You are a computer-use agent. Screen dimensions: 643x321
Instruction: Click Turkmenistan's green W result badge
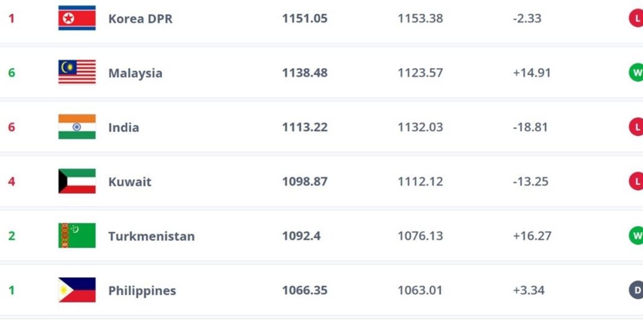[x=636, y=236]
